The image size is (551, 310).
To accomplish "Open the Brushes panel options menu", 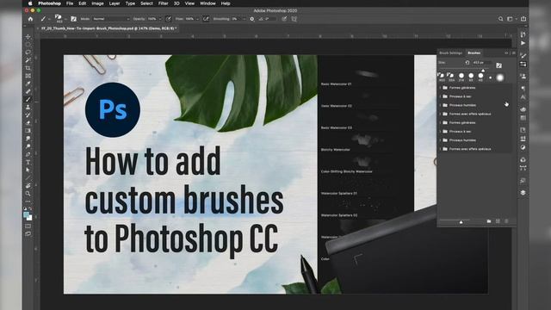I will (x=513, y=53).
